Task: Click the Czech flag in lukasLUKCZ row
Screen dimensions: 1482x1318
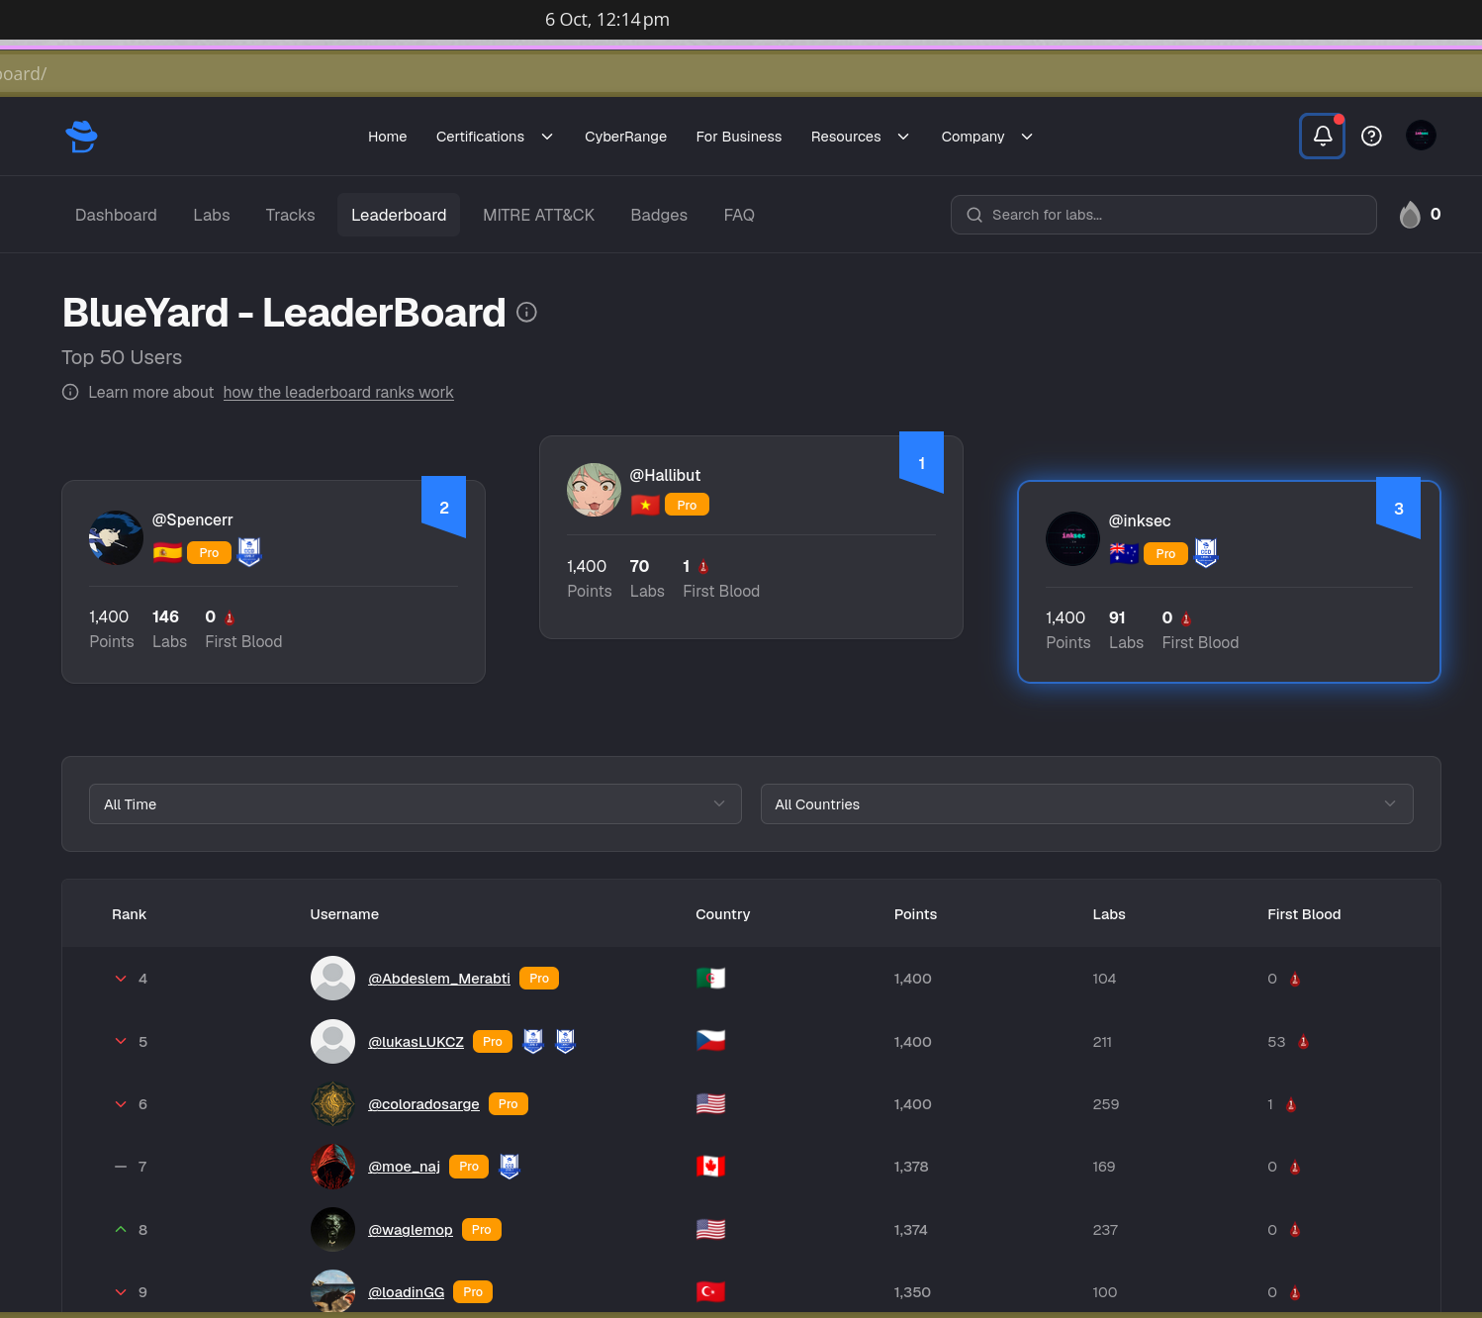Action: pos(710,1041)
